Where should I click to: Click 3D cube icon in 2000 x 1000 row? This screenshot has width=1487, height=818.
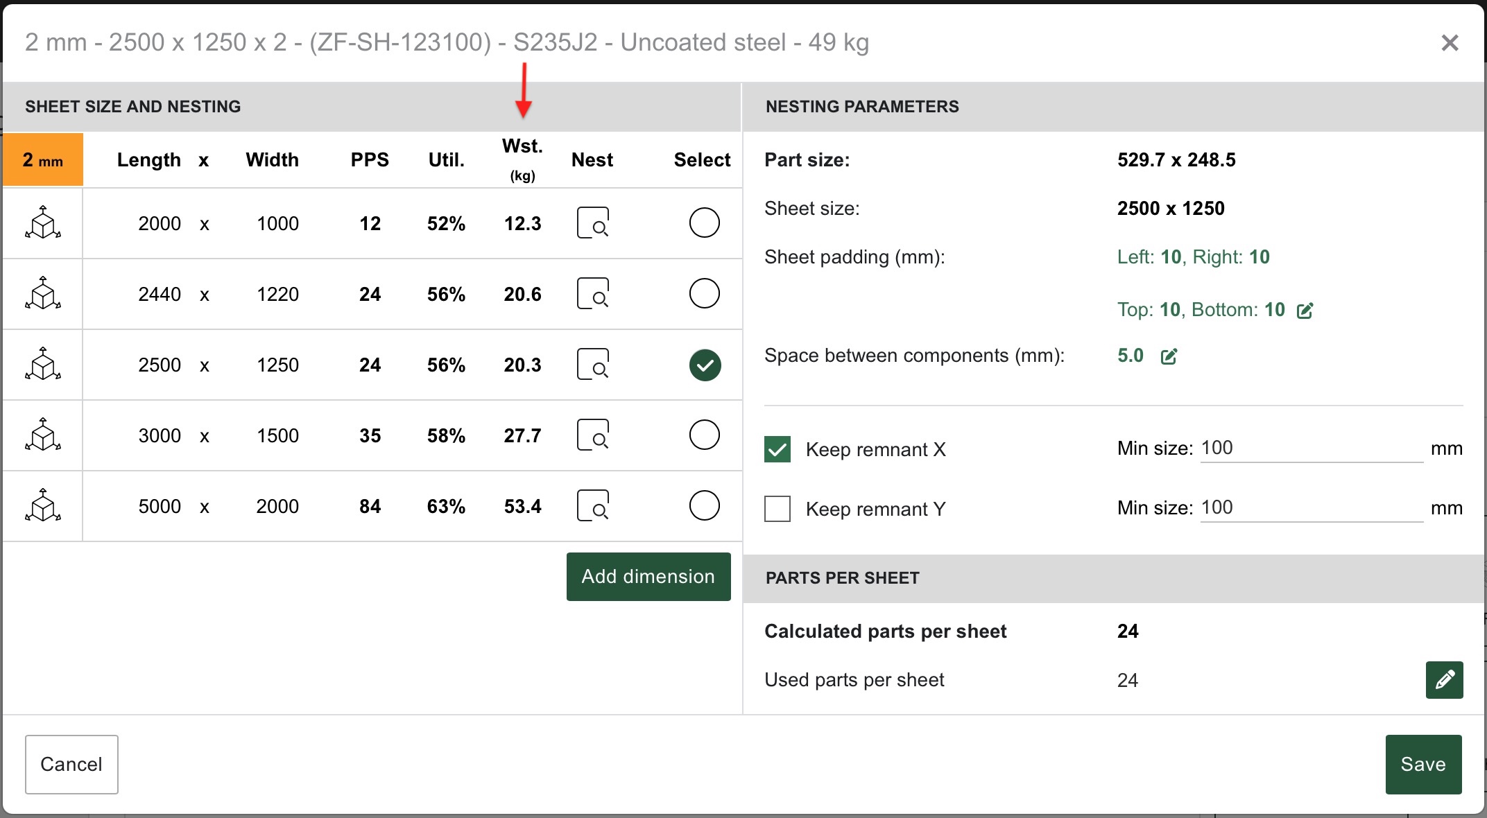pyautogui.click(x=43, y=223)
